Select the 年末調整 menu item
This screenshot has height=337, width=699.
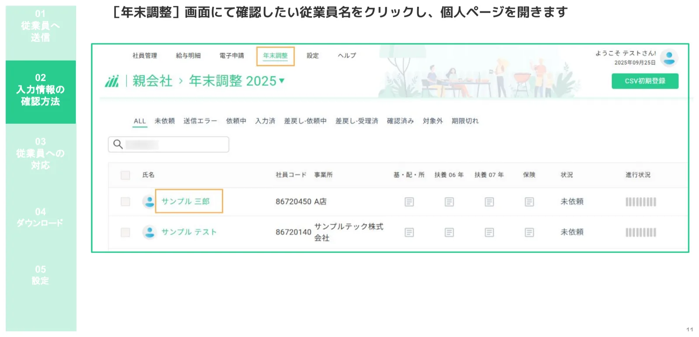pyautogui.click(x=275, y=56)
